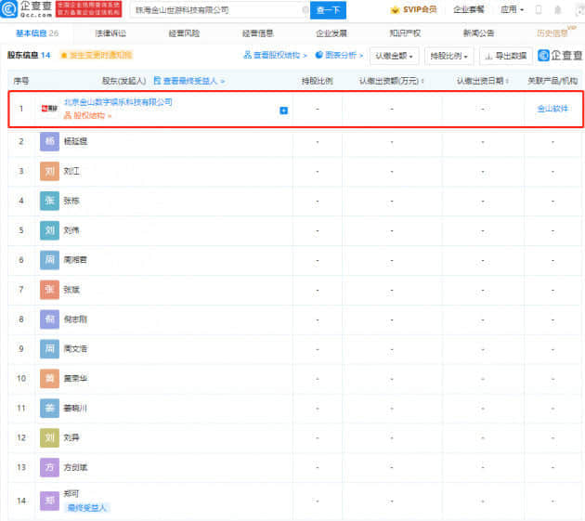Click the notification bell icon in header
The image size is (585, 521).
point(558,9)
